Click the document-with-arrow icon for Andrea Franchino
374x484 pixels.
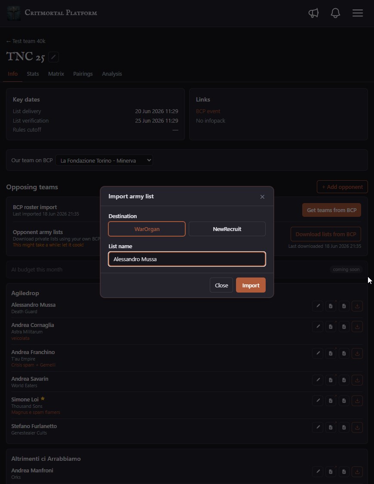331,353
